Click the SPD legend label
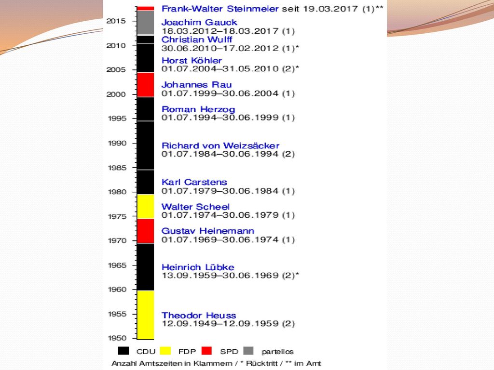The image size is (494, 370). [229, 352]
